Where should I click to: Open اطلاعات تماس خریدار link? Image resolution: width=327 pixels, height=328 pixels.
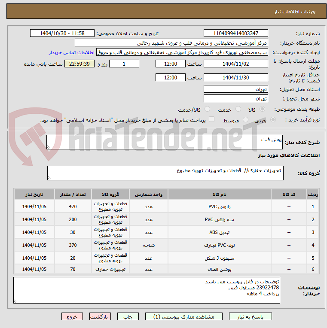[x=72, y=52]
